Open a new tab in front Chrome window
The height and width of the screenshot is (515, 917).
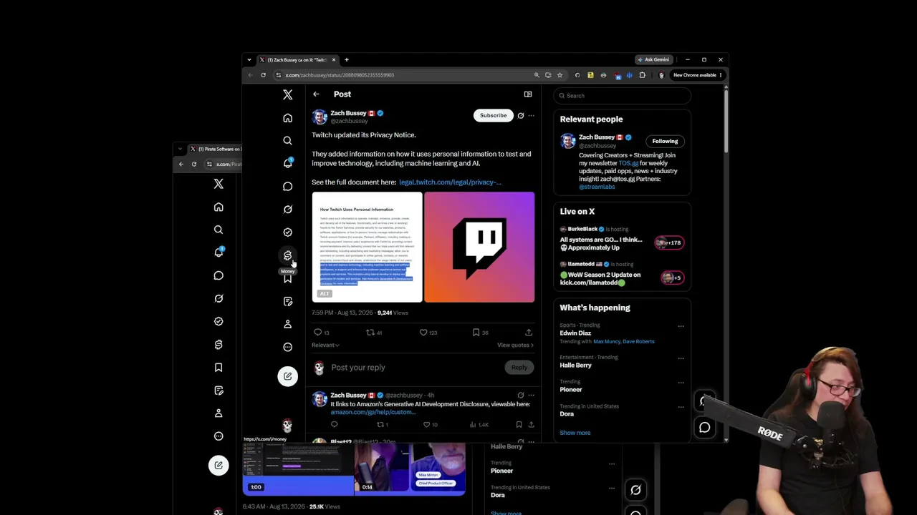pos(347,60)
